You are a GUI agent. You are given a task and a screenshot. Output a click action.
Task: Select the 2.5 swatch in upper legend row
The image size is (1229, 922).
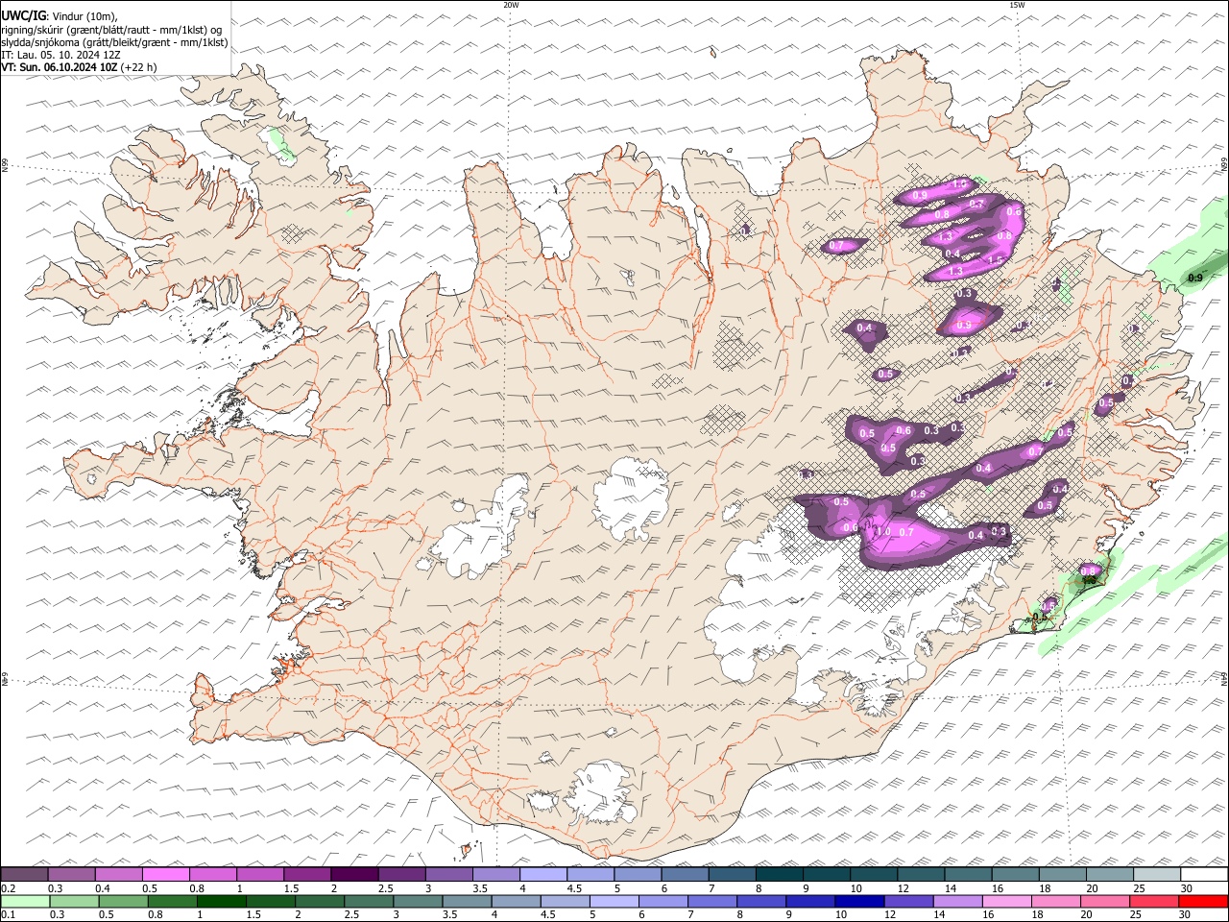[400, 874]
